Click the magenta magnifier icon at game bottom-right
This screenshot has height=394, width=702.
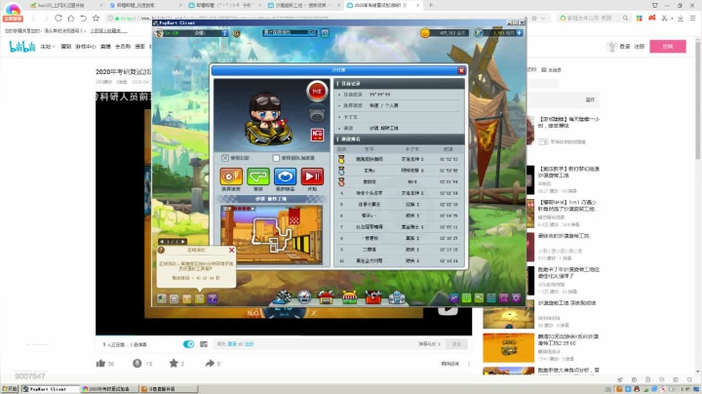tap(504, 297)
